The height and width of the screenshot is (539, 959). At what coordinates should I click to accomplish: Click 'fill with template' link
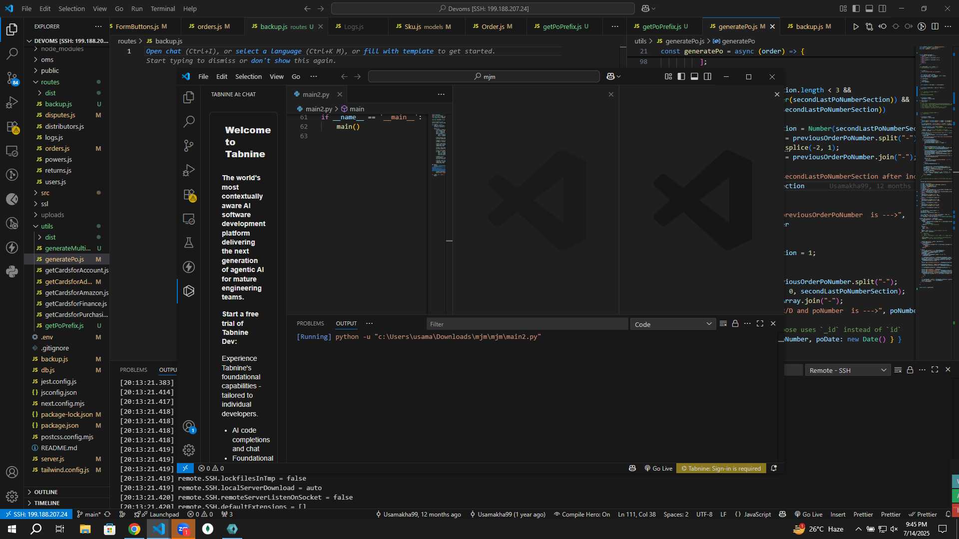point(399,51)
